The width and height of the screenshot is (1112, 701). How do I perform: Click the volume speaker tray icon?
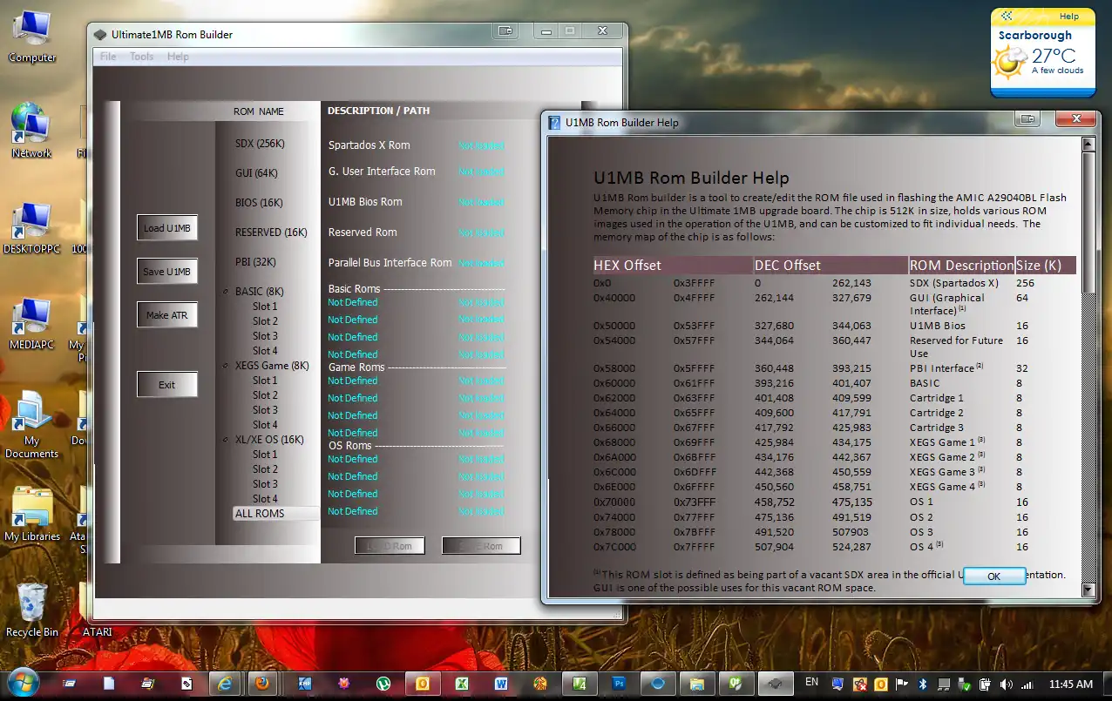(x=1007, y=684)
